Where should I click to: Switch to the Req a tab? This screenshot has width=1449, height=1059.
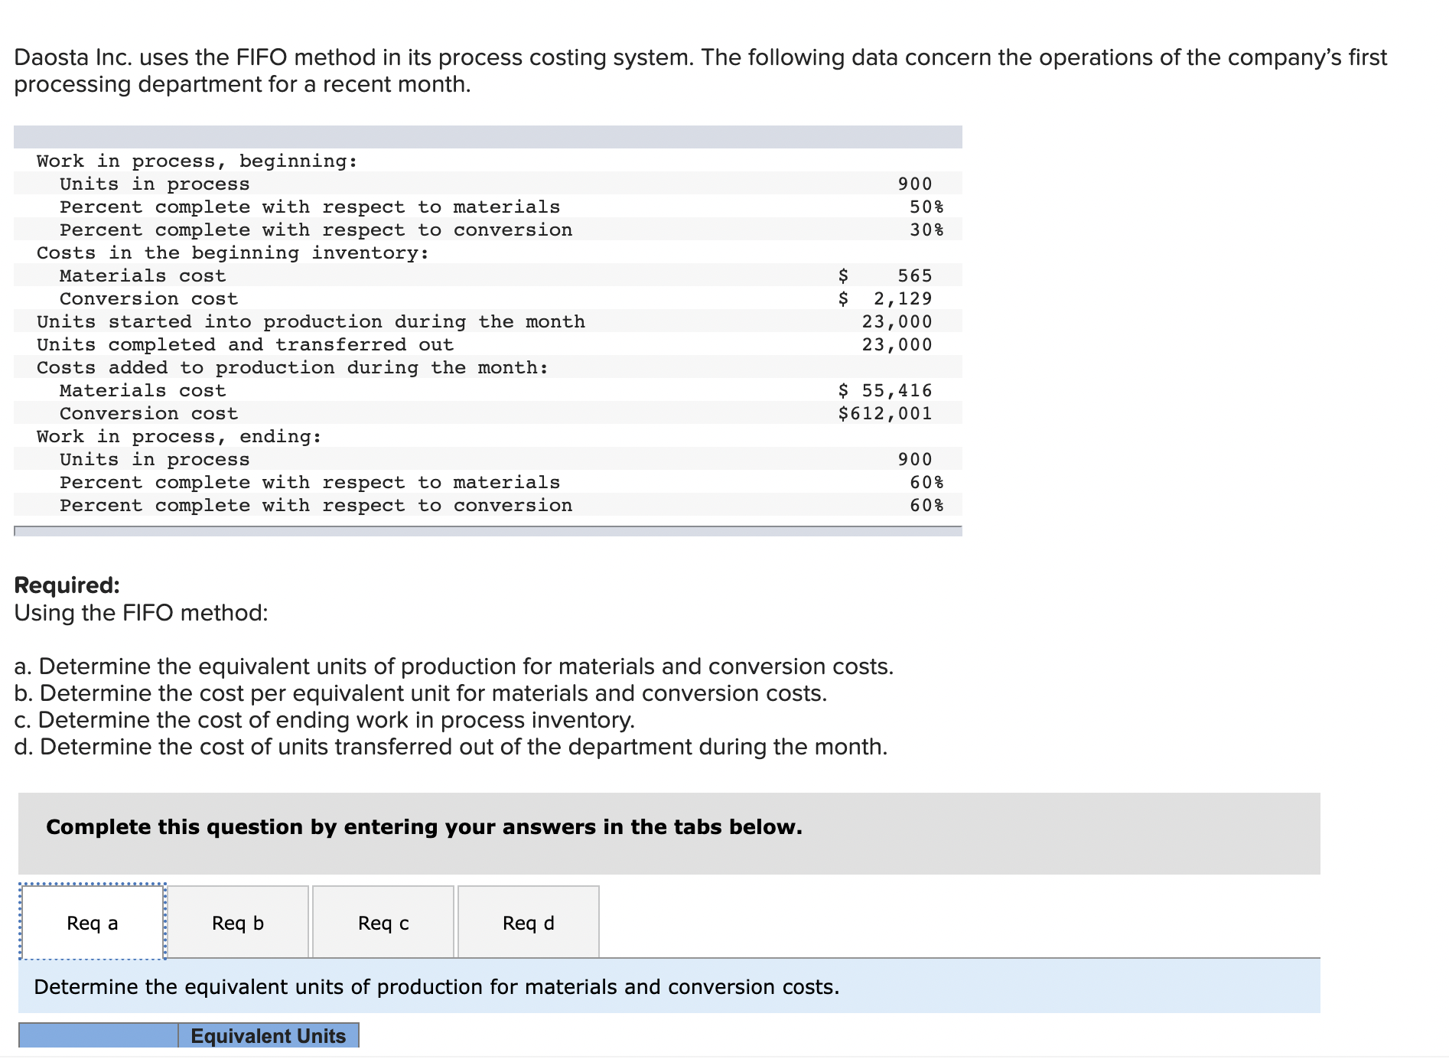[x=92, y=923]
